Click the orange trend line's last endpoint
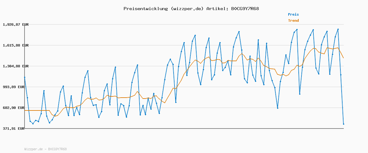Screen dimensions: 368x153 (343, 58)
